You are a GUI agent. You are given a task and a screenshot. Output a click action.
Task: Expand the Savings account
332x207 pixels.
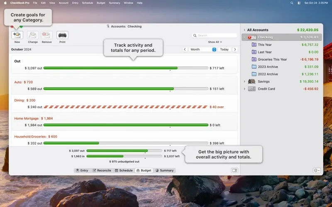click(x=244, y=81)
